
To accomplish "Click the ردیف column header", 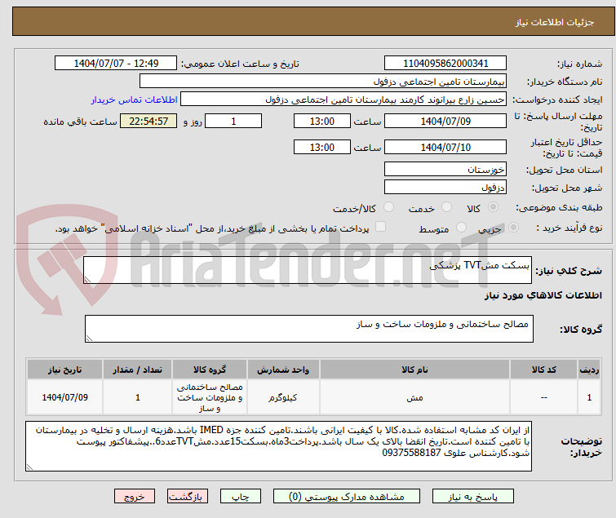I will pos(589,370).
